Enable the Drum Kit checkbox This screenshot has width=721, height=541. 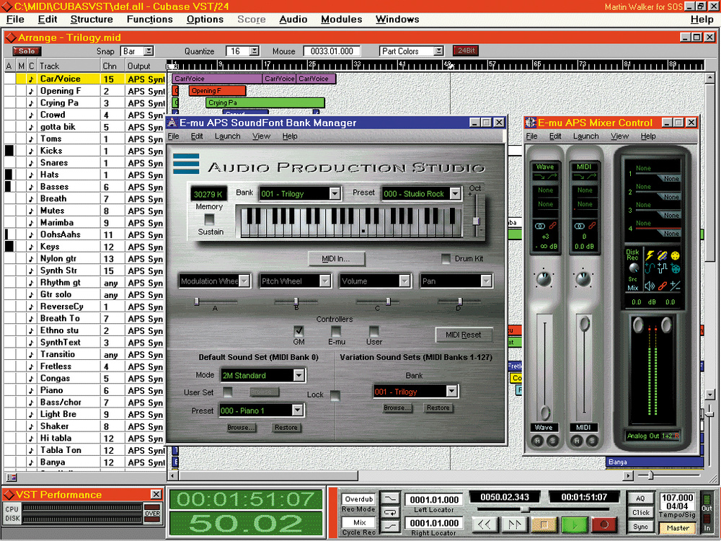[447, 258]
